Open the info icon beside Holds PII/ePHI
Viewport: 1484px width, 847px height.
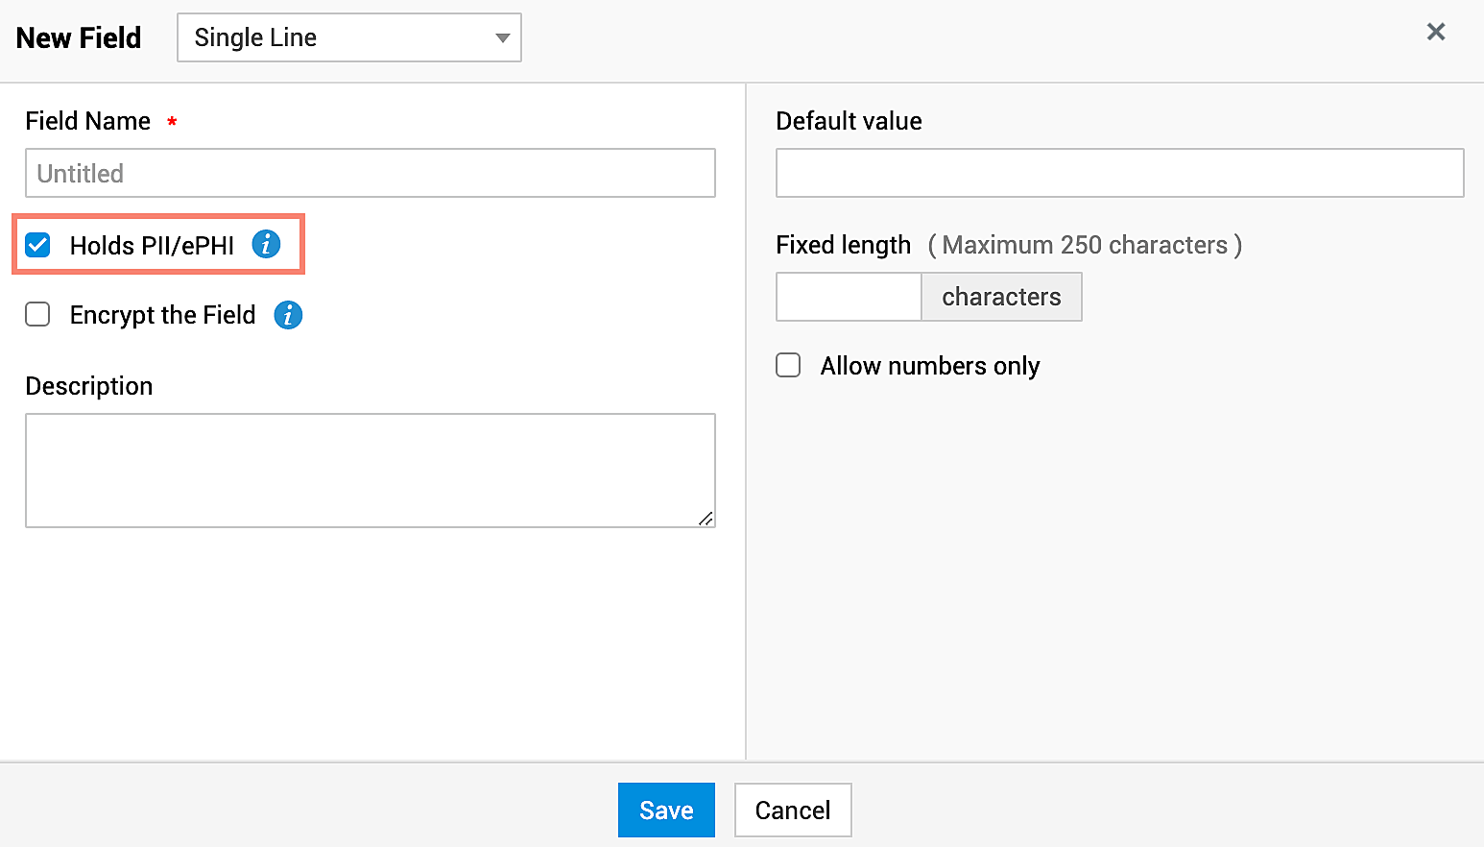(x=266, y=245)
